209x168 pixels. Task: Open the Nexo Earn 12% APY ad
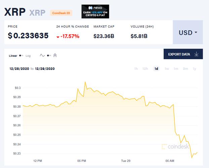click(x=95, y=11)
